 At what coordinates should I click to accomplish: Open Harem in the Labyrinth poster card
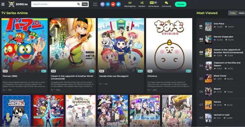[73, 45]
